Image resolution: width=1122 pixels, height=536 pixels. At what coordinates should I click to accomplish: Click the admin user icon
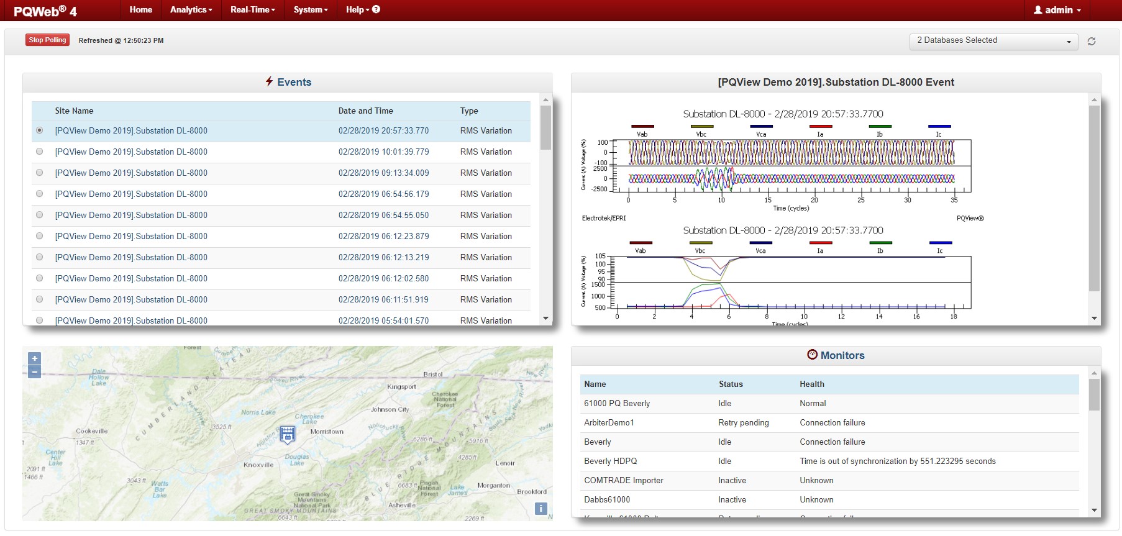click(x=1038, y=10)
